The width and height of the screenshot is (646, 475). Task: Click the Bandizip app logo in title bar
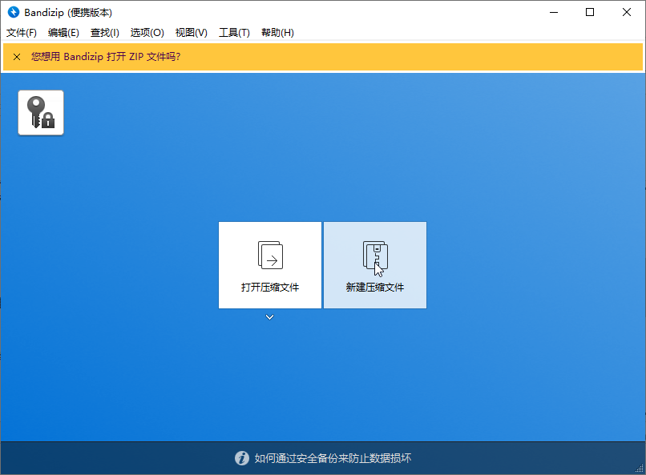[14, 12]
